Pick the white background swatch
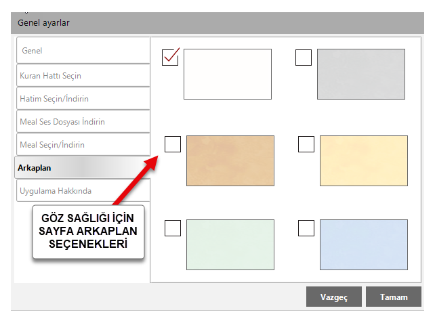The height and width of the screenshot is (323, 435). 228,74
